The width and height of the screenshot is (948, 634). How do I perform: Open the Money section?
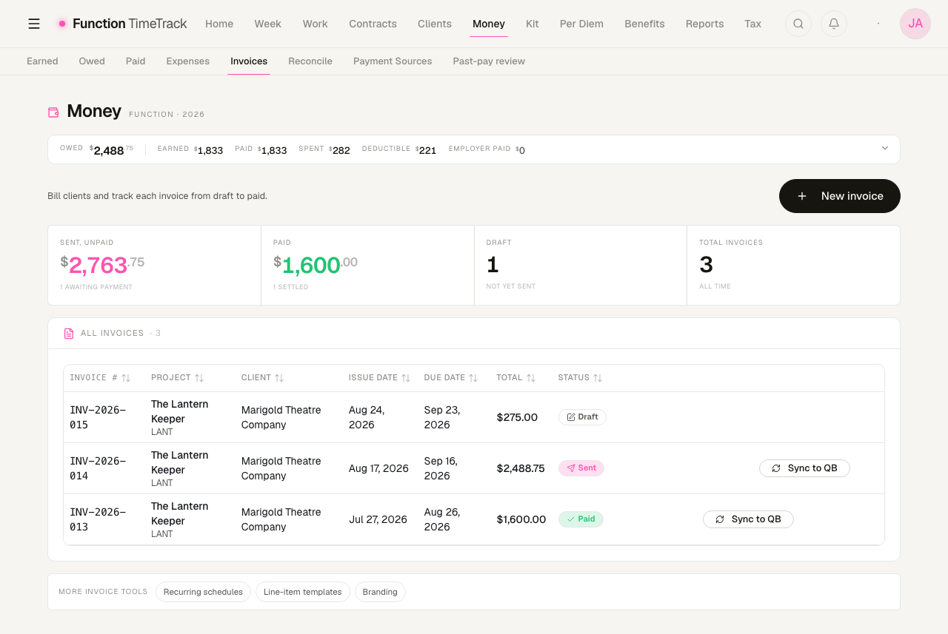click(489, 24)
